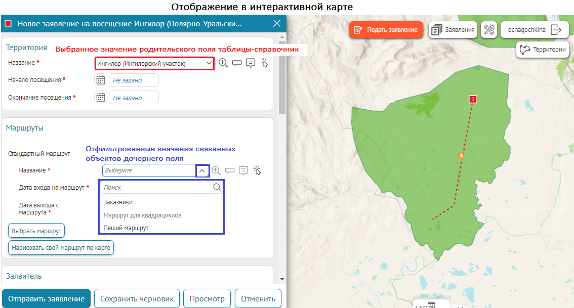Click the zoom-to-territory magnifier icon

click(223, 63)
